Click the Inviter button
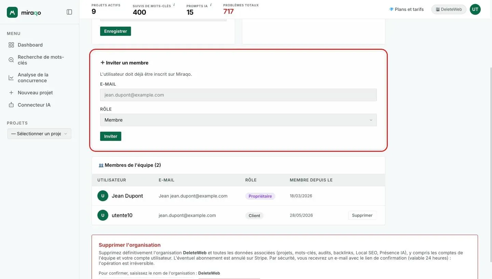492x279 pixels. [x=111, y=136]
